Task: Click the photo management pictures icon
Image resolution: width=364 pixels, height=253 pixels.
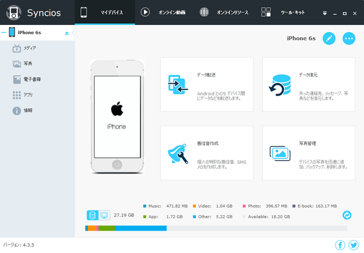Action: [x=280, y=153]
